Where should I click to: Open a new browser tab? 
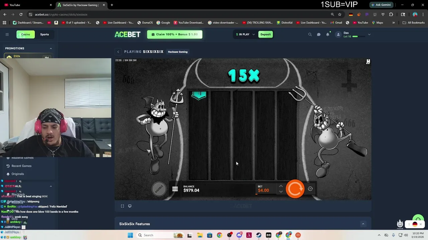pos(112,5)
